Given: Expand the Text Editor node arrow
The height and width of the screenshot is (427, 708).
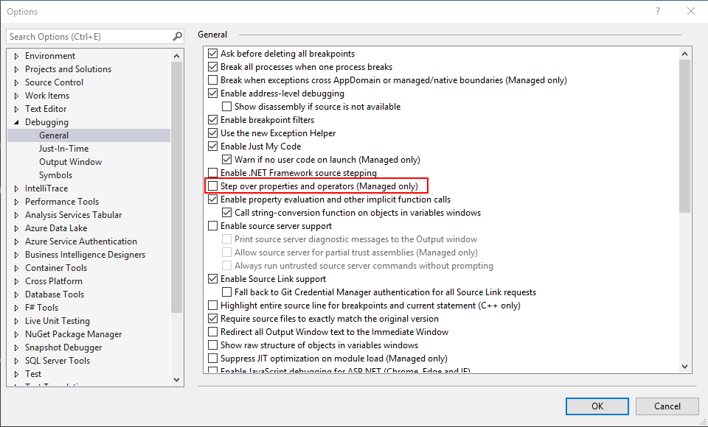Looking at the screenshot, I should click(x=16, y=109).
